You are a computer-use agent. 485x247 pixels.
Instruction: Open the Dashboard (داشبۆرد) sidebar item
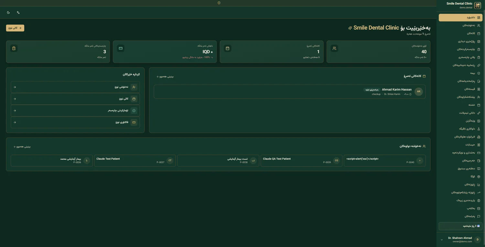pos(460,17)
